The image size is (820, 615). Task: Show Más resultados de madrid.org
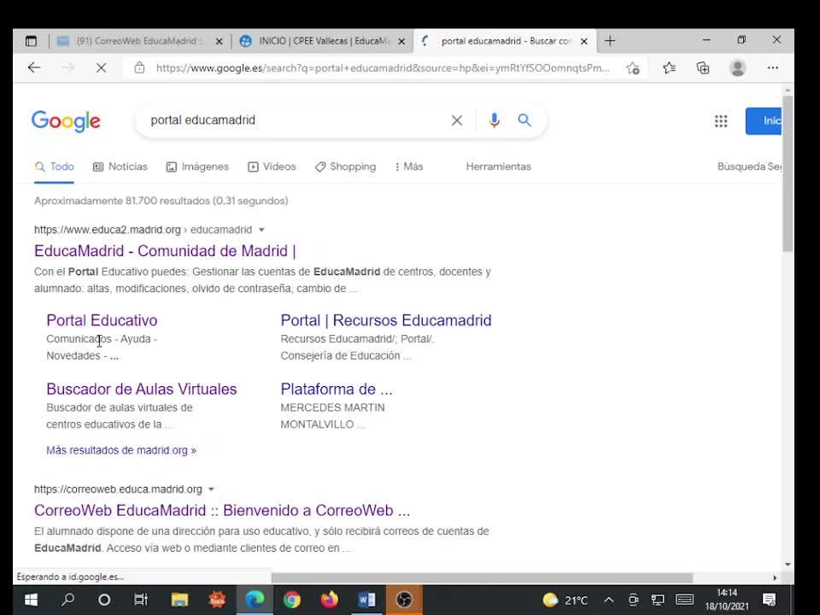click(120, 450)
